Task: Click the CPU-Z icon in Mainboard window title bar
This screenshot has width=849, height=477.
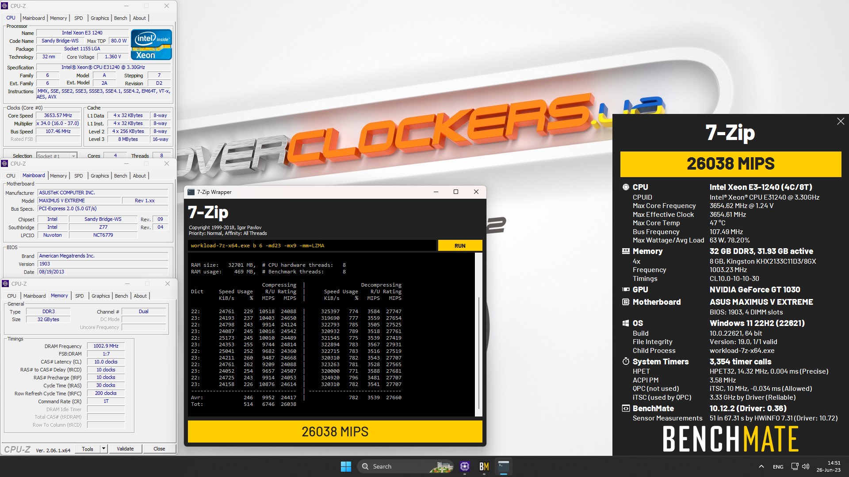Action: coord(5,163)
